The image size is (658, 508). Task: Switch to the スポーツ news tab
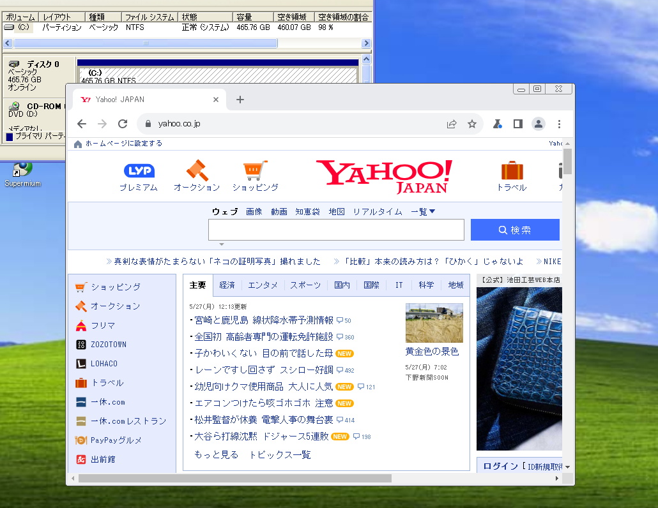(305, 285)
